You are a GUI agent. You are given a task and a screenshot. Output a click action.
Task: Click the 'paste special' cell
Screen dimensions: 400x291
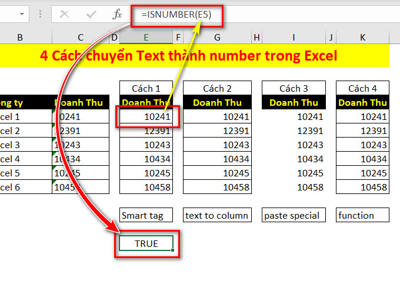tap(294, 215)
